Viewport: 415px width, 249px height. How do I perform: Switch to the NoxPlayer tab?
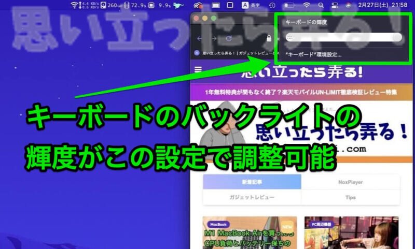coord(351,182)
